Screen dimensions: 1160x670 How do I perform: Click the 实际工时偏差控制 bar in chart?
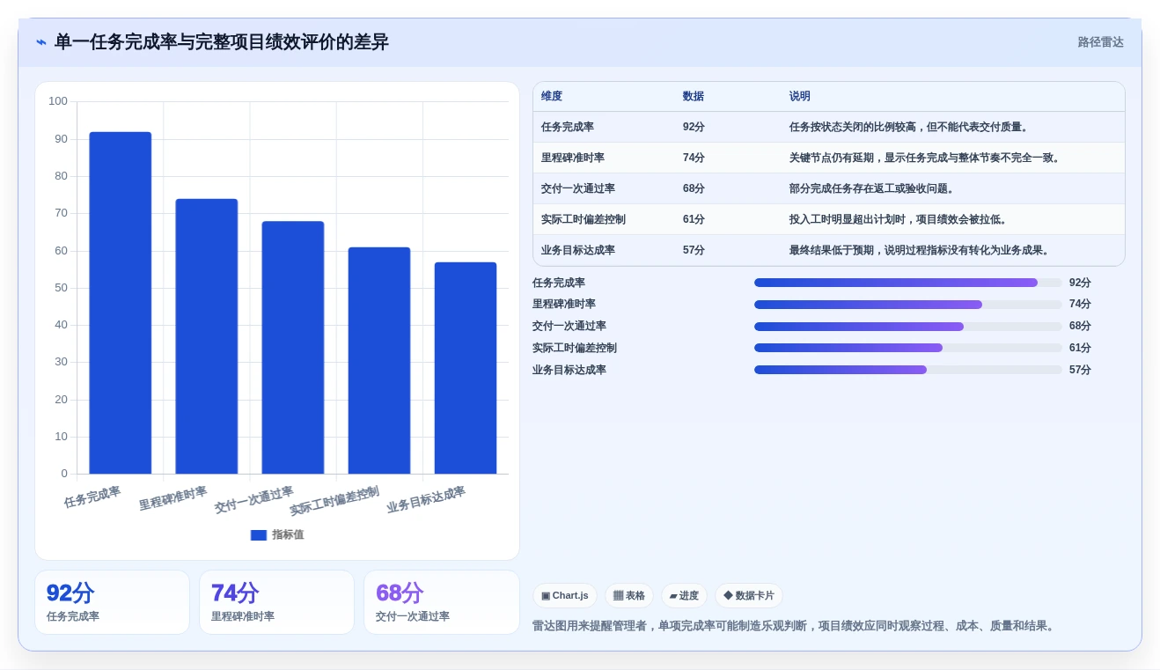[379, 361]
